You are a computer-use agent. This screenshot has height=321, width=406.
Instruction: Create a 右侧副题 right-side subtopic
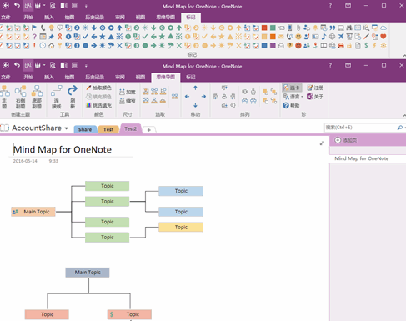click(20, 97)
